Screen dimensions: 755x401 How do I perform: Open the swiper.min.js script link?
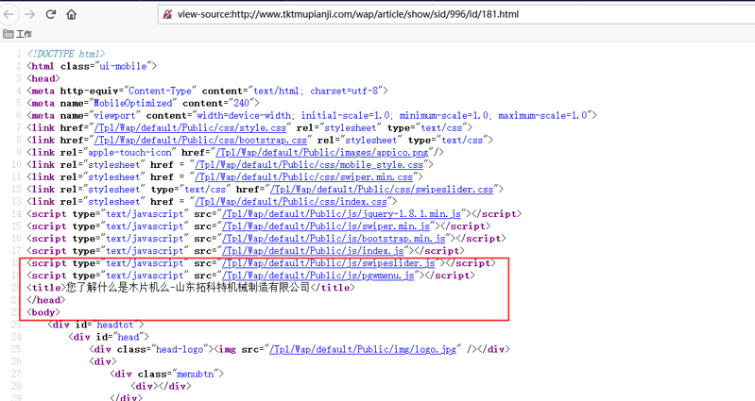click(326, 226)
